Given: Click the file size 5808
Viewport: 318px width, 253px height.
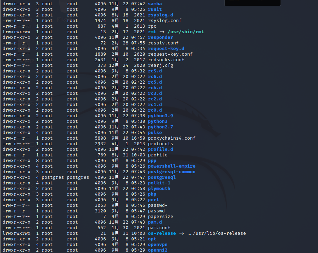Looking at the screenshot, I should [x=100, y=138].
